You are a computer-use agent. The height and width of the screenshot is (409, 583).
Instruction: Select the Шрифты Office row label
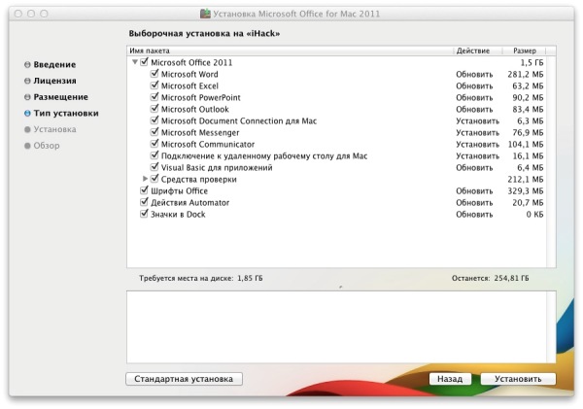(179, 190)
